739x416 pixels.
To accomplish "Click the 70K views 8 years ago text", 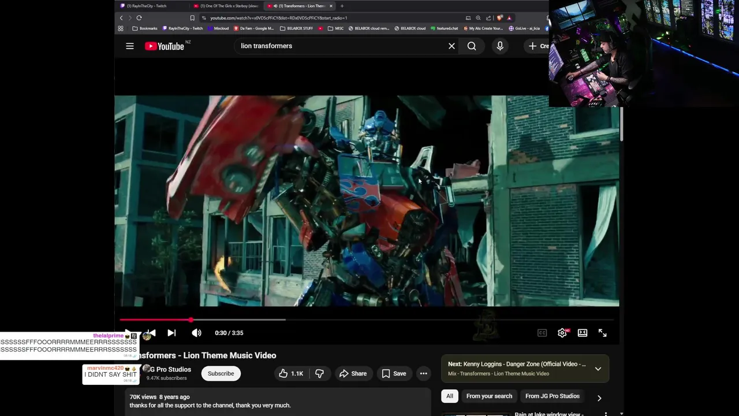I will click(x=159, y=397).
